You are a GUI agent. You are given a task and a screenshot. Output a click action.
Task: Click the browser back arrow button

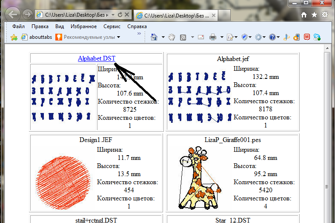point(13,14)
